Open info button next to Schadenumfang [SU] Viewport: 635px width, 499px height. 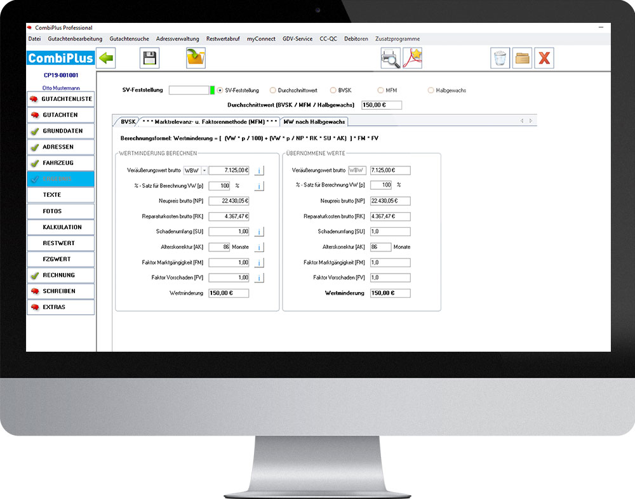click(x=259, y=232)
